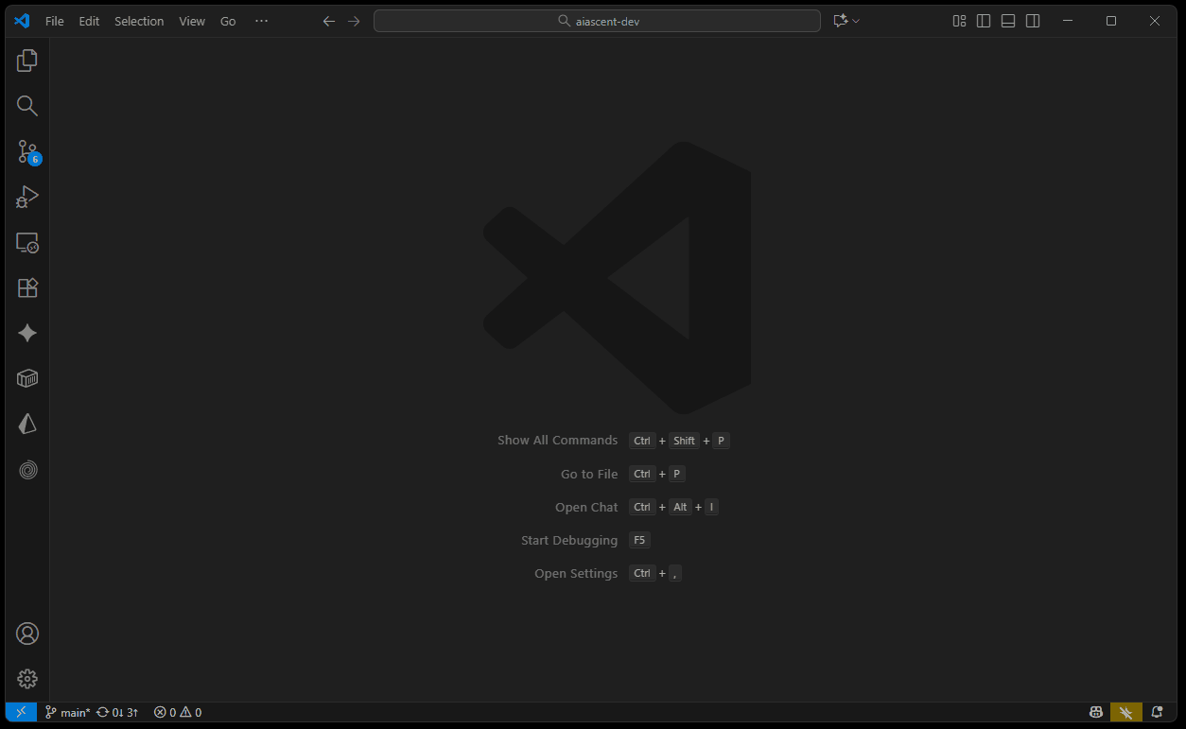
Task: Click the main* branch in status bar
Action: coord(68,712)
